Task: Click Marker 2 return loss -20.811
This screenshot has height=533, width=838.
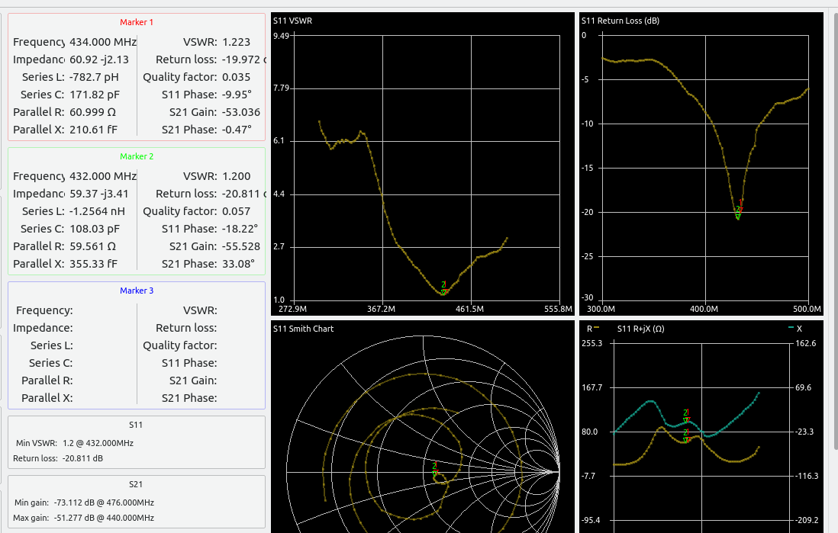Action: point(243,194)
